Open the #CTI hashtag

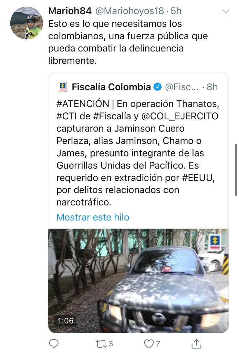[x=67, y=116]
